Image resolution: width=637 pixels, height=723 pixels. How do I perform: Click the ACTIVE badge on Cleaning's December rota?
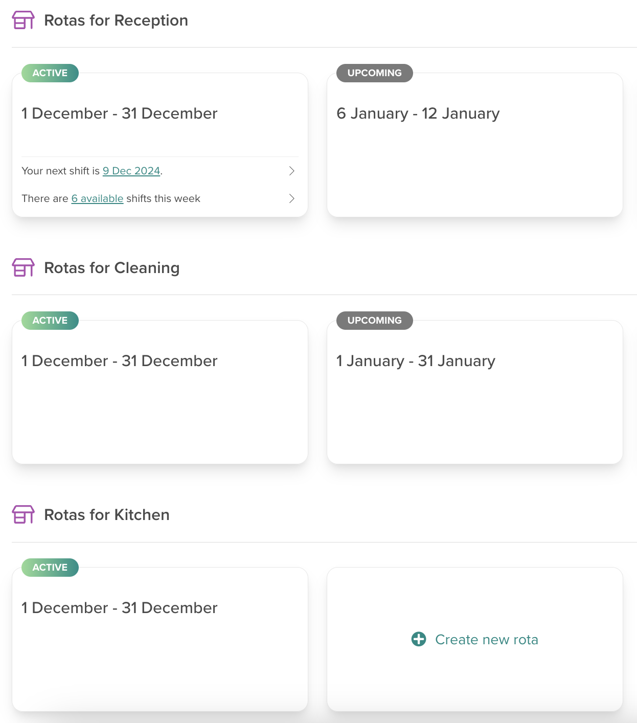(50, 320)
